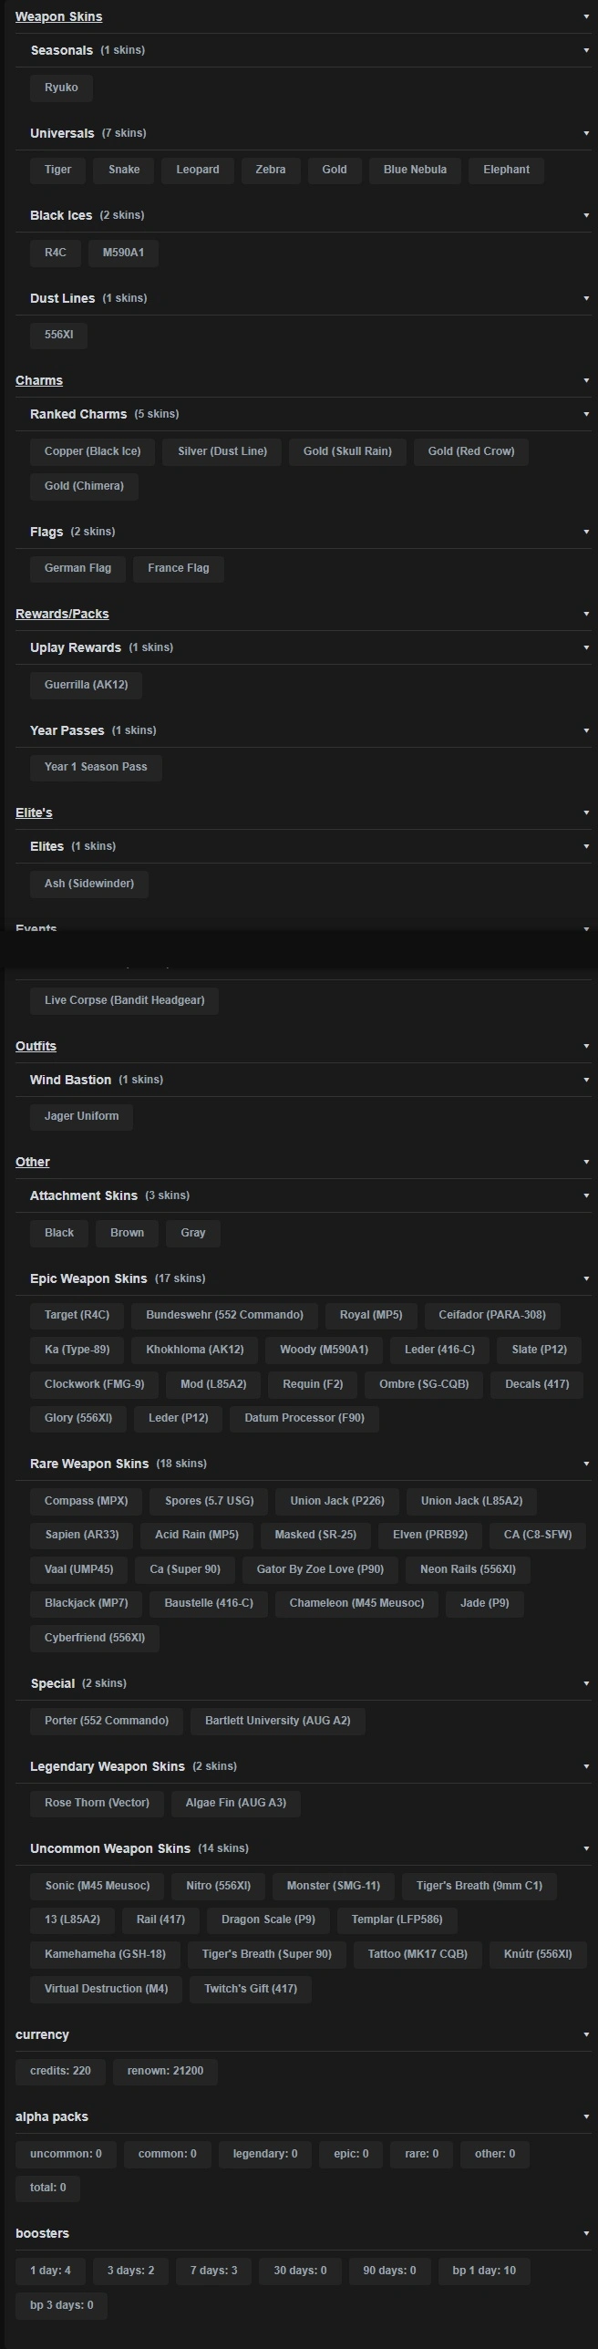598x2349 pixels.
Task: Collapse the Ranked Charms arrow
Action: pos(586,414)
